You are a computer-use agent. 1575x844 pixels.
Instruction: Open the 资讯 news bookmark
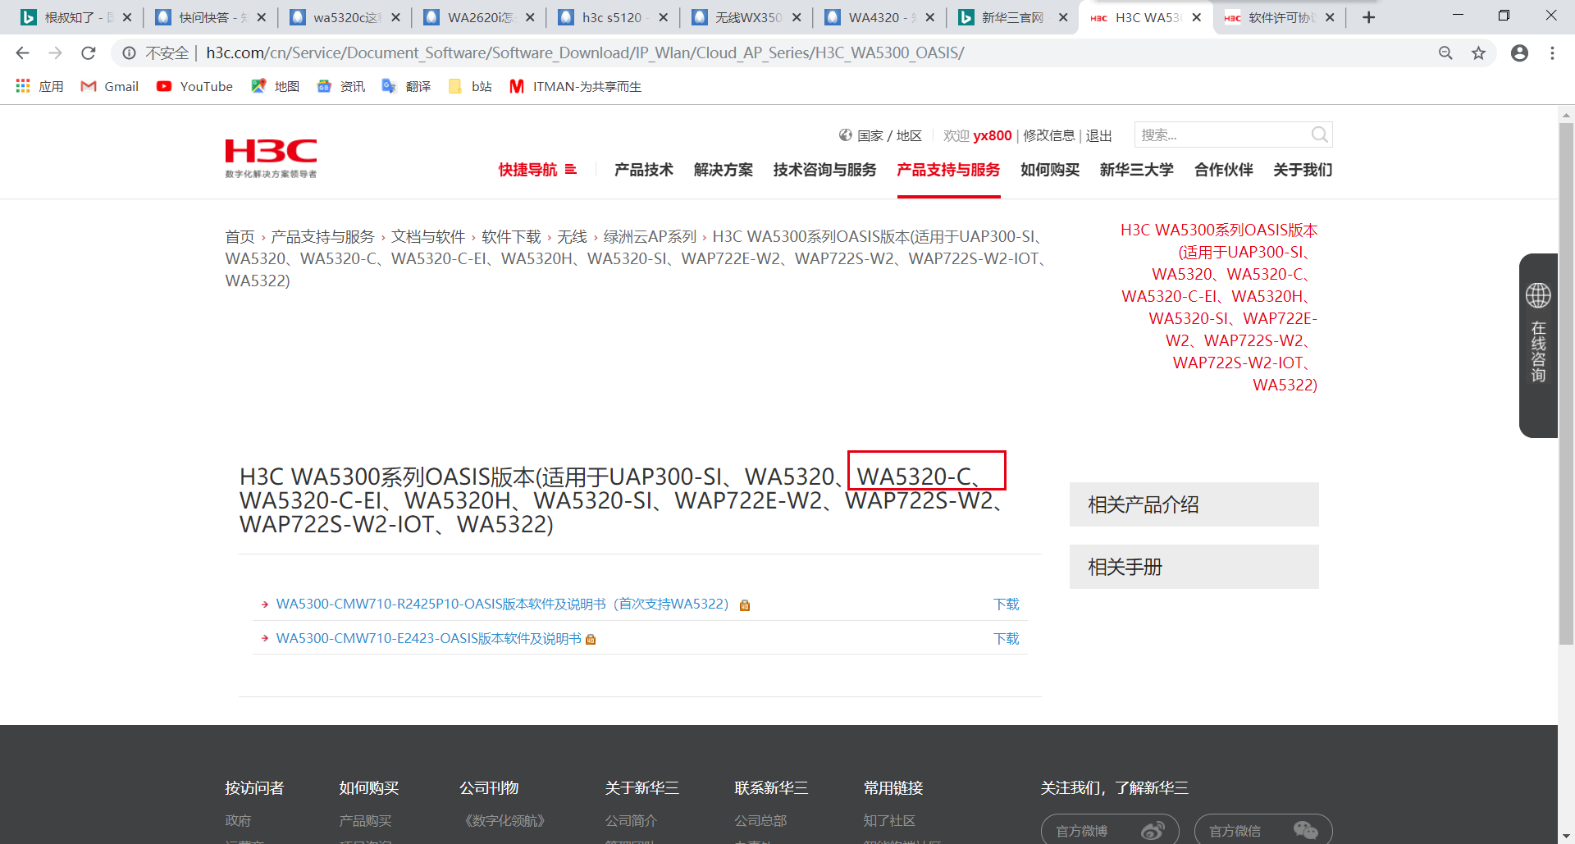(x=341, y=86)
